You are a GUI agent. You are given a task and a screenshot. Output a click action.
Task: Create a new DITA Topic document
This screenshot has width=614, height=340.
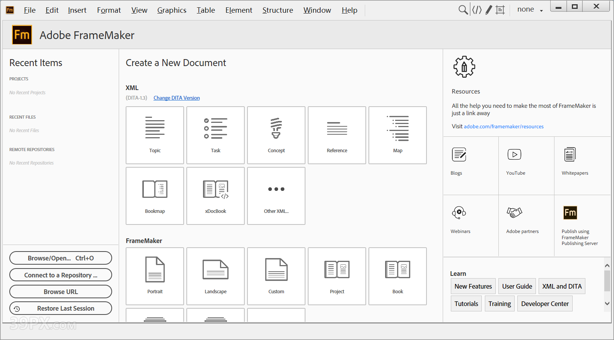(155, 135)
